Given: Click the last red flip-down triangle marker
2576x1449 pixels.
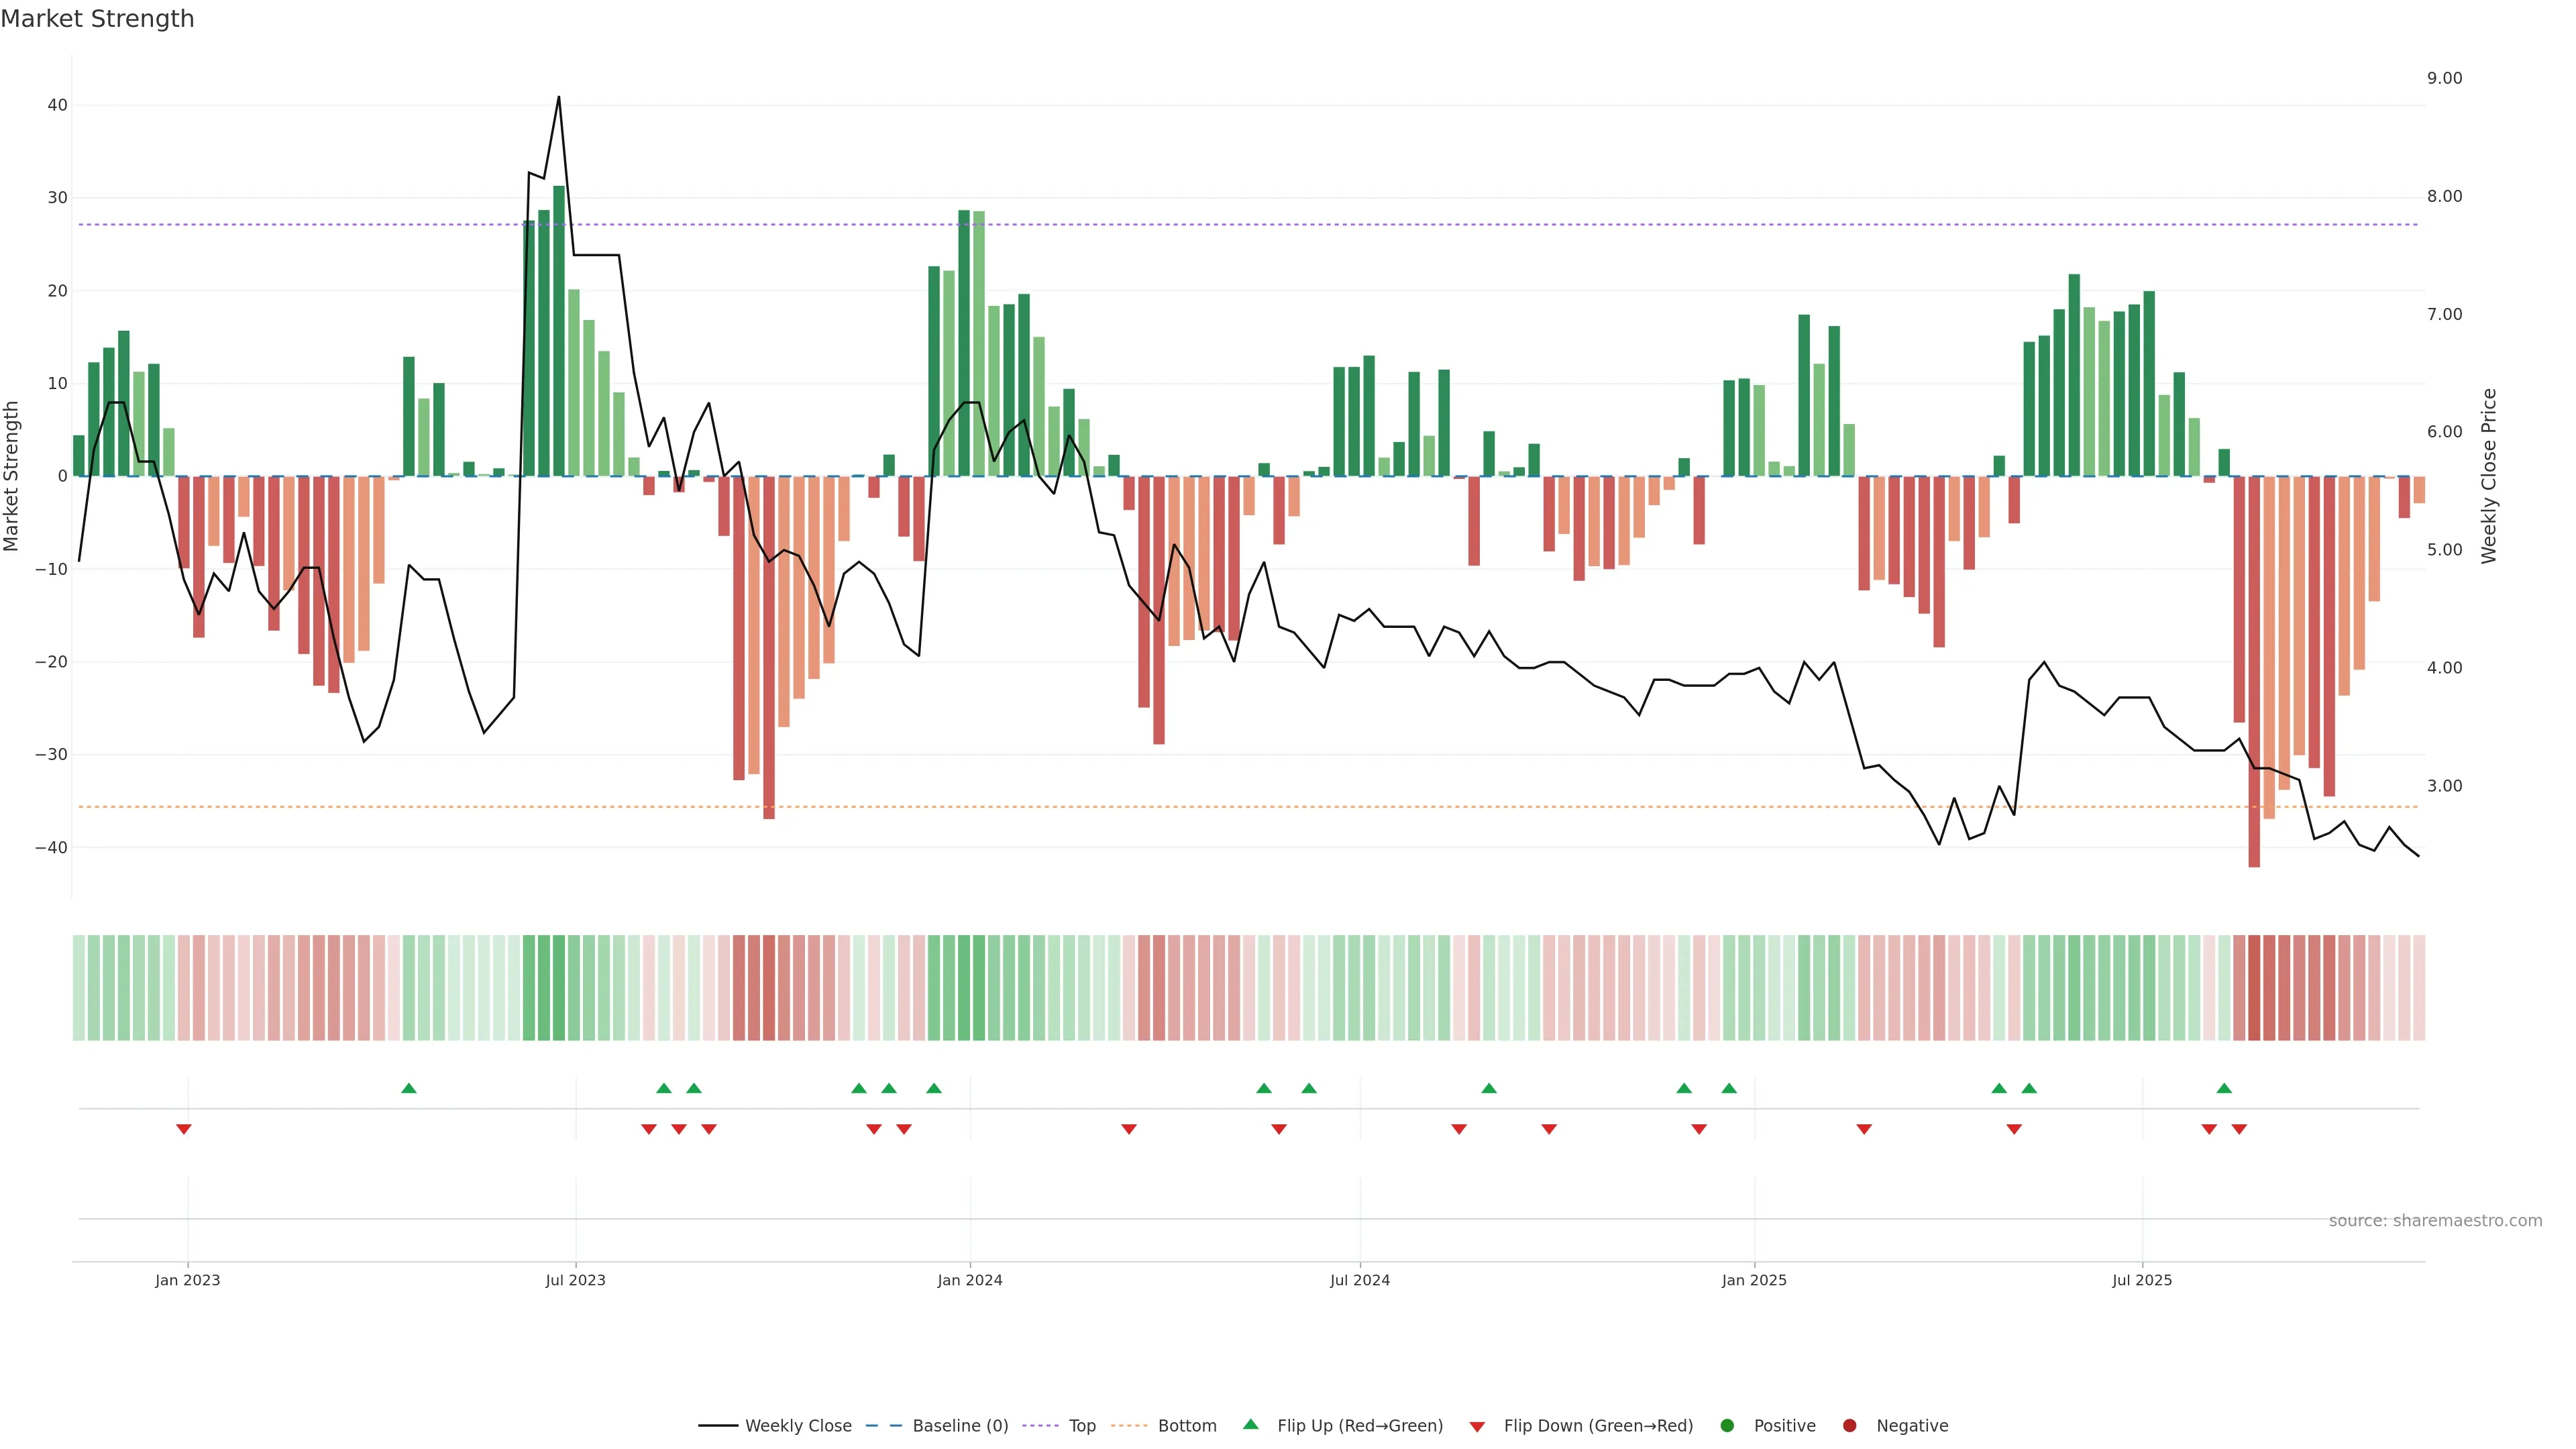Looking at the screenshot, I should pyautogui.click(x=2239, y=1129).
